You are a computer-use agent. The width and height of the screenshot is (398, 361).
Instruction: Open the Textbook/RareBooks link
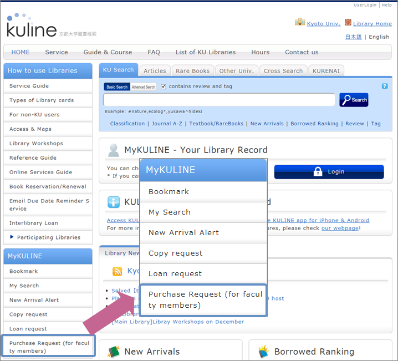[216, 124]
